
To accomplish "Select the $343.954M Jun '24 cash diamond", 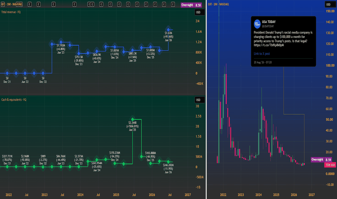I will pos(97,160).
